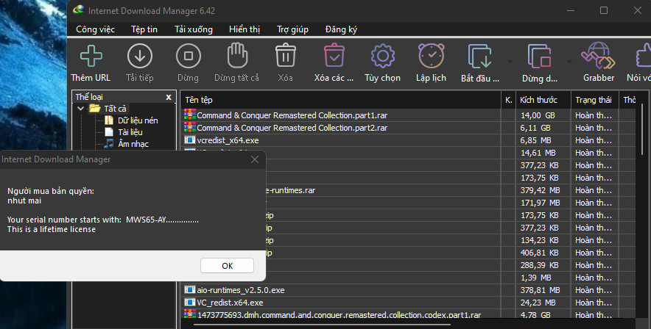Screen dimensions: 651x329
Task: Click the VC_redist.x64.exe file icon
Action: (x=190, y=303)
